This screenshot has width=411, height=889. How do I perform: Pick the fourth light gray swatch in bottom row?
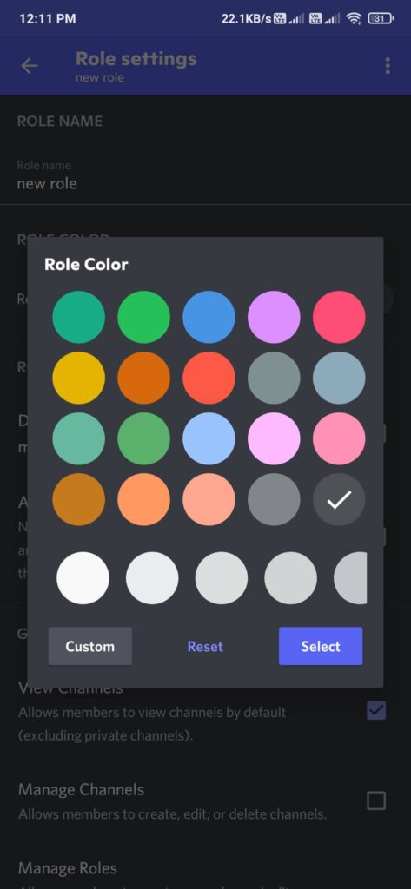click(x=290, y=578)
